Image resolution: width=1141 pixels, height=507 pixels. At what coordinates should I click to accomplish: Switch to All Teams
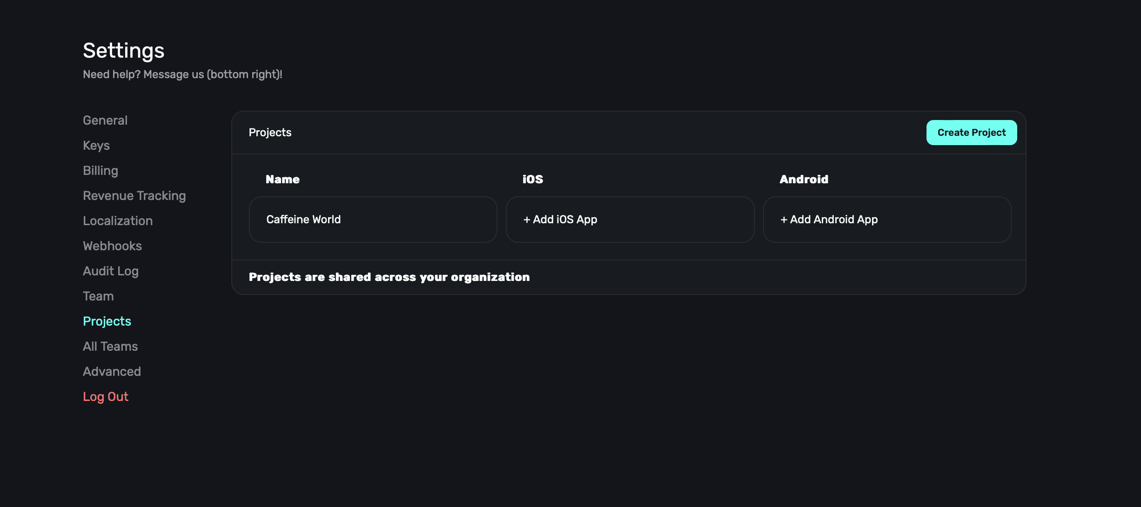tap(110, 347)
